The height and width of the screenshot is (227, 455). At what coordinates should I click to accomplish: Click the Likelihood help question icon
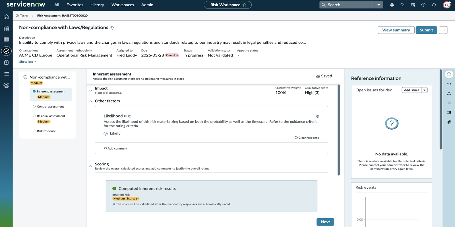(x=130, y=116)
